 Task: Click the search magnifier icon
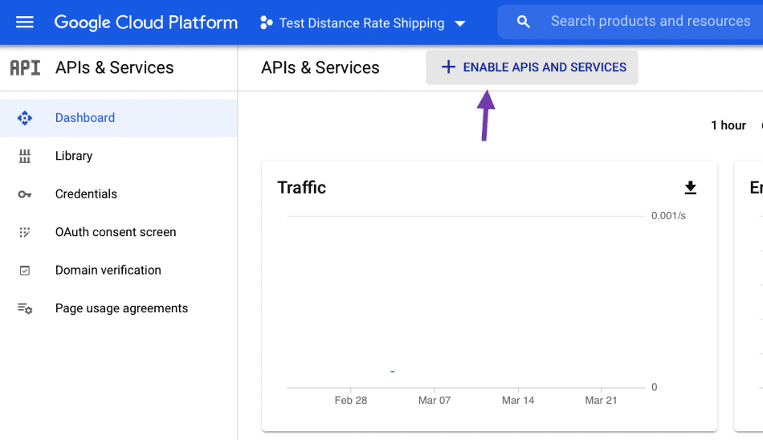coord(523,22)
